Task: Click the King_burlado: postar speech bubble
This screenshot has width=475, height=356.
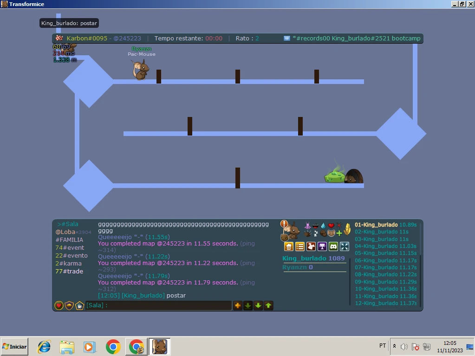Action: click(69, 23)
